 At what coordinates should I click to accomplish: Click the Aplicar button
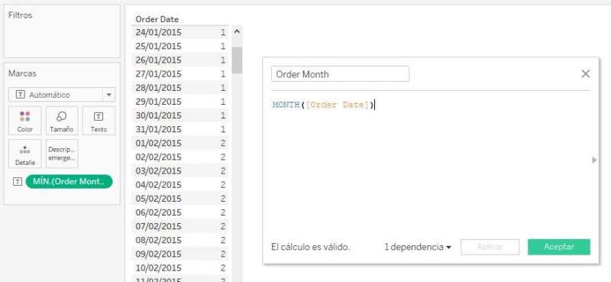pyautogui.click(x=490, y=247)
